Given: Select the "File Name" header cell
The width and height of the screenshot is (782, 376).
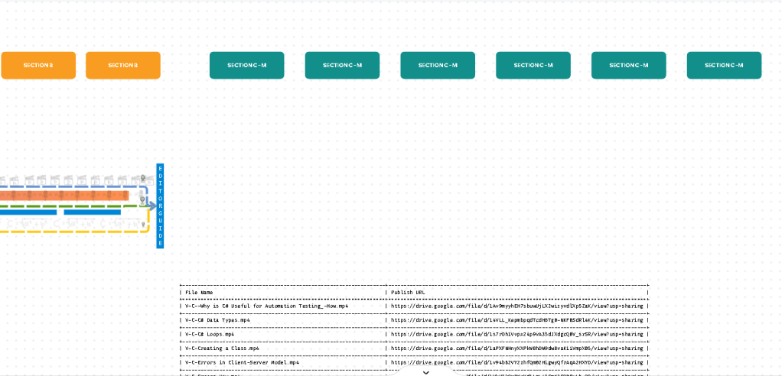Looking at the screenshot, I should (199, 293).
